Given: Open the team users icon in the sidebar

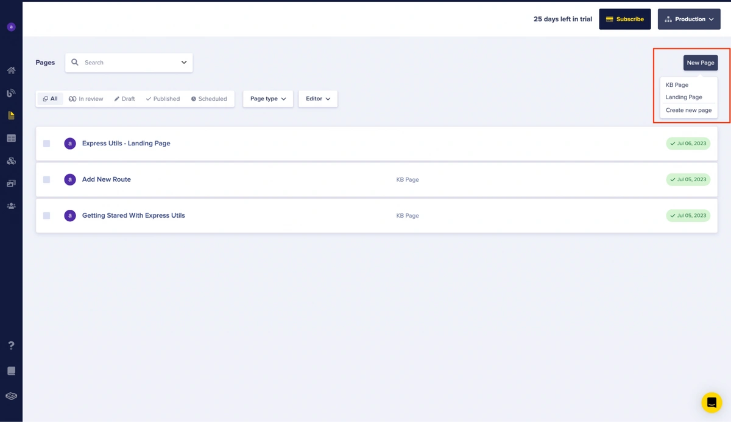Looking at the screenshot, I should pos(11,206).
